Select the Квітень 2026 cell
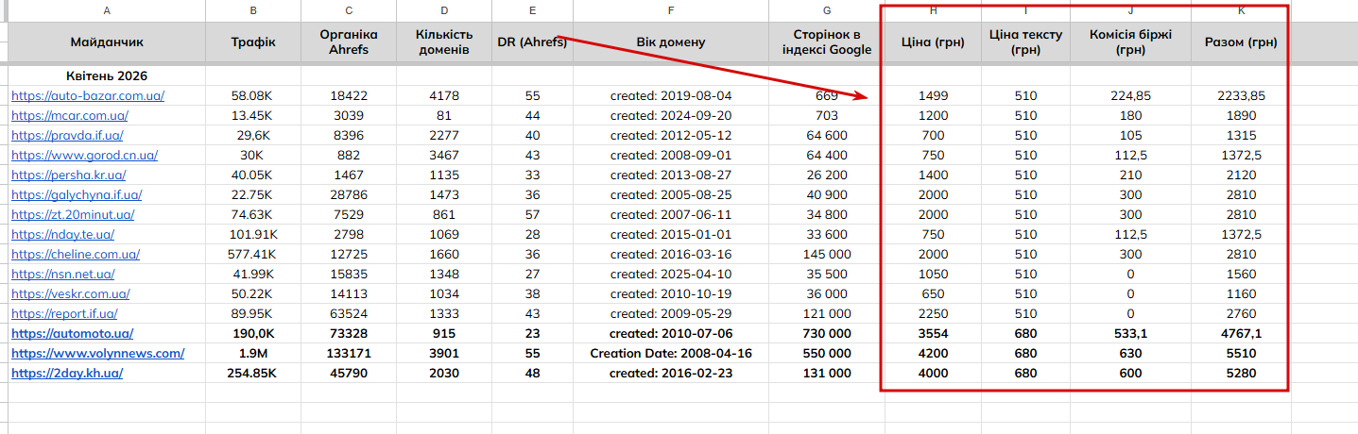 (107, 75)
